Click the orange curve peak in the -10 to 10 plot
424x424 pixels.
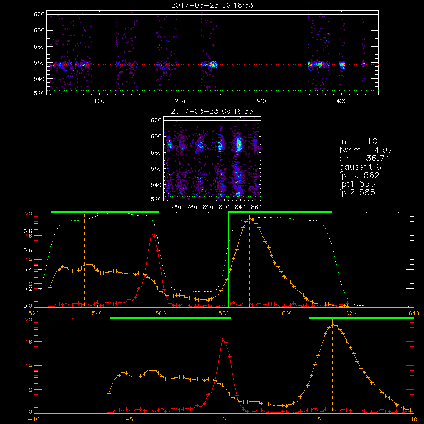[x=332, y=324]
